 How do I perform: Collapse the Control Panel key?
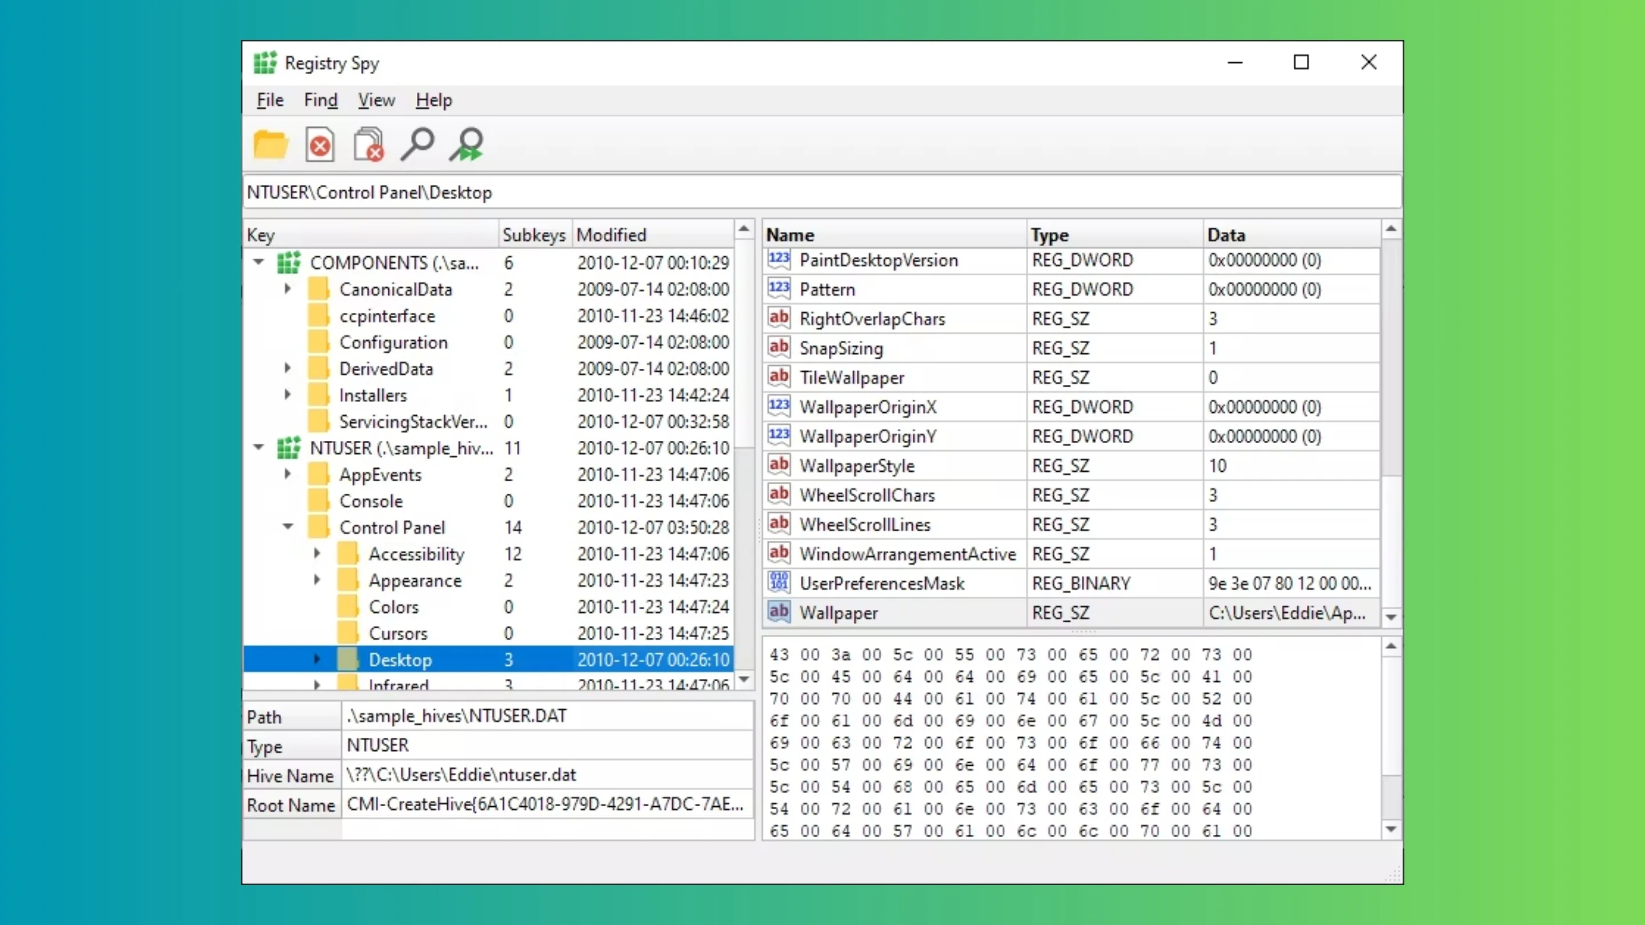click(288, 527)
